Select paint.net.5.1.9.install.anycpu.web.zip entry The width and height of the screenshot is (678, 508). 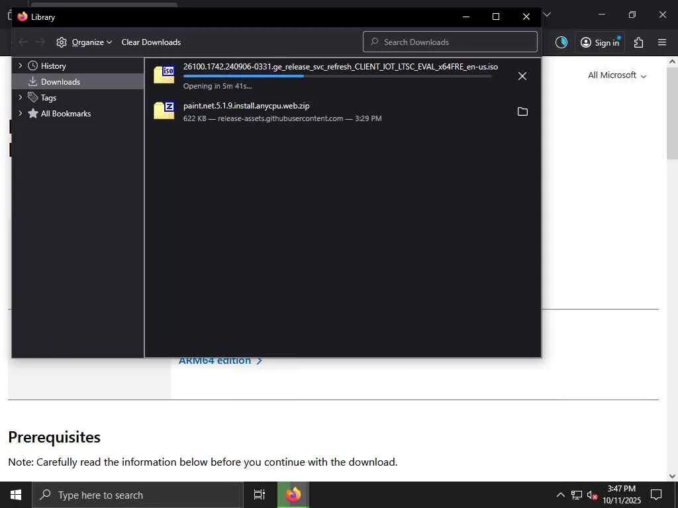coord(246,106)
